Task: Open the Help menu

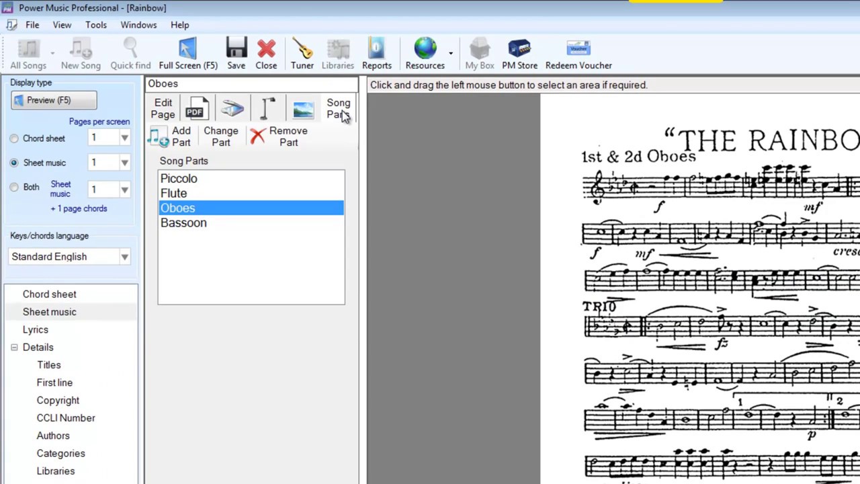Action: 179,25
